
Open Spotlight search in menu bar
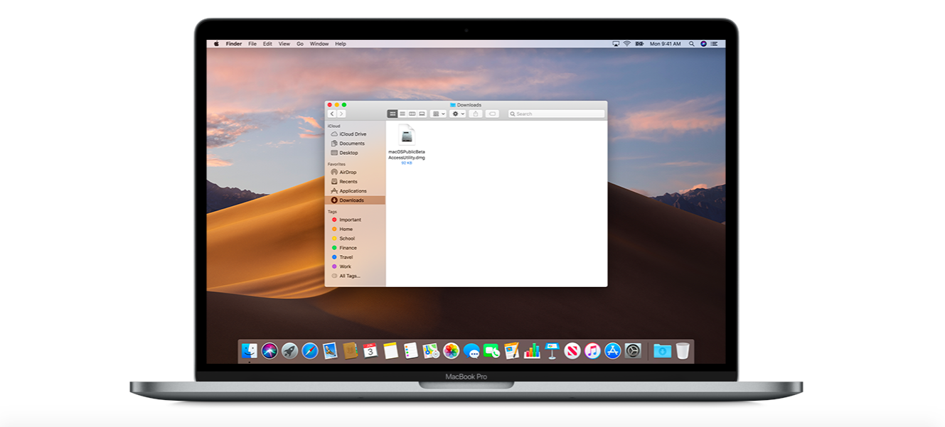coord(691,44)
